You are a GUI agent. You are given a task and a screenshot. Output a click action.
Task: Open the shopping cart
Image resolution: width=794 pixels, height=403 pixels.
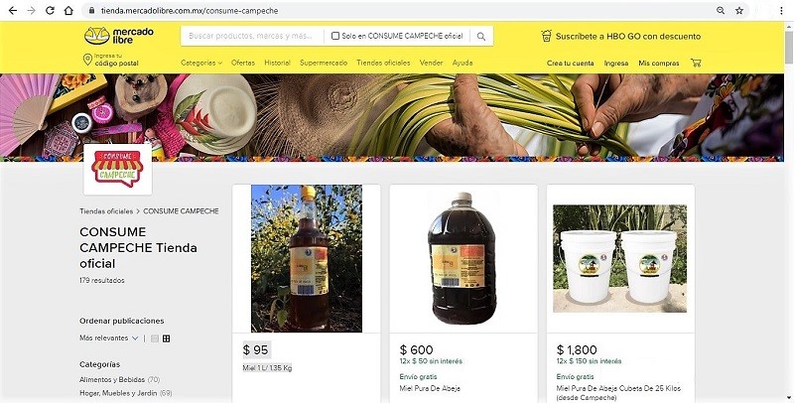(x=696, y=63)
